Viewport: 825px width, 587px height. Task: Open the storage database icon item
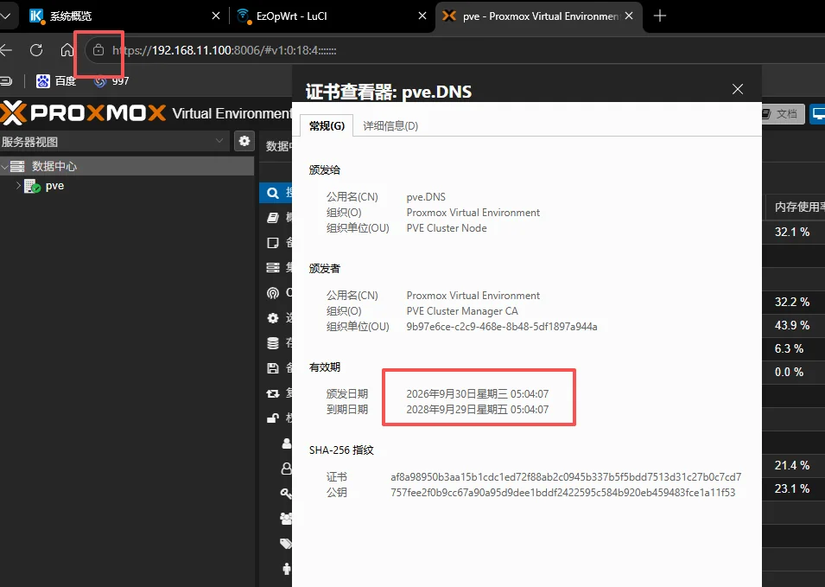point(272,343)
